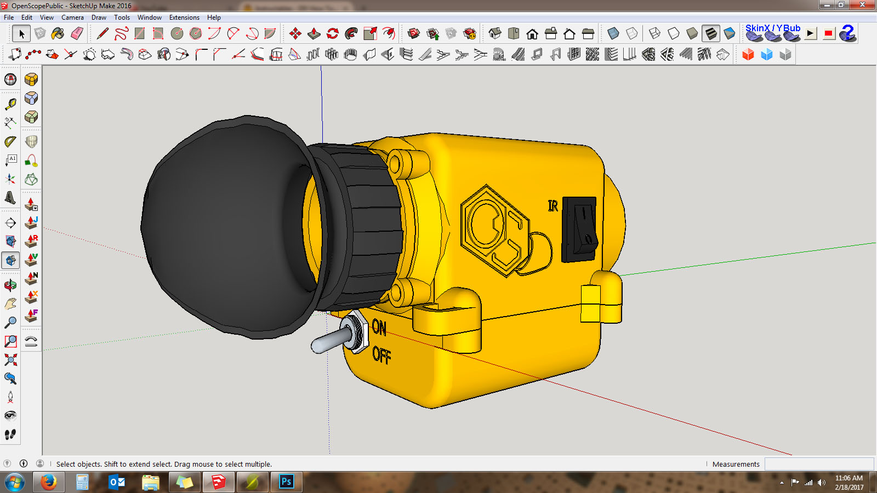The image size is (877, 493).
Task: Switch to Wireframe face style
Action: [x=654, y=34]
